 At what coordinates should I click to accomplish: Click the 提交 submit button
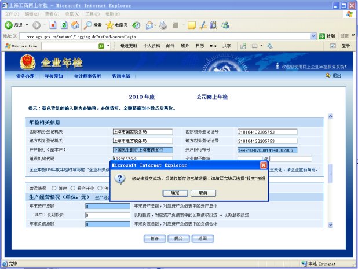[178, 238]
